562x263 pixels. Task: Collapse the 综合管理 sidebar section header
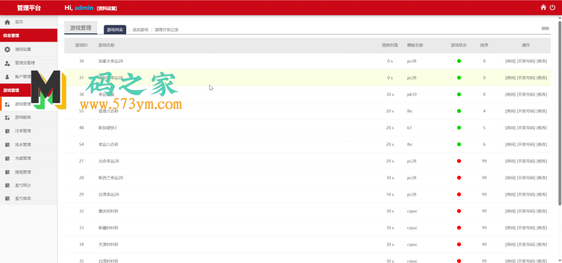tap(29, 36)
